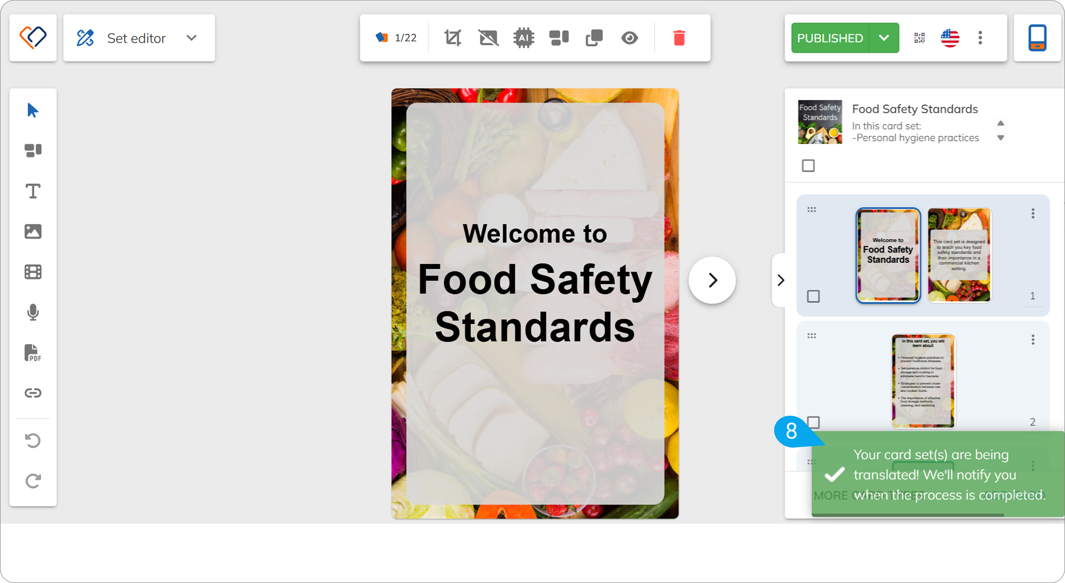
Task: Select the 'you will learn about' card thumbnail
Action: click(923, 382)
